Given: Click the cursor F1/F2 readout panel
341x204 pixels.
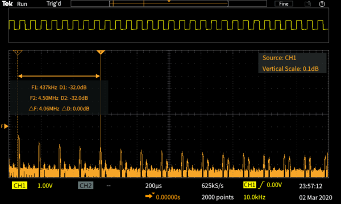Looking at the screenshot, I should pyautogui.click(x=59, y=98).
